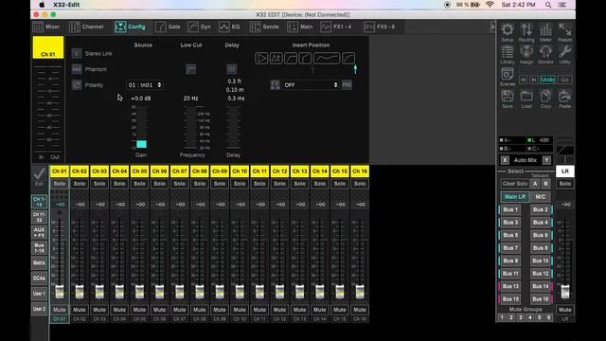Select the EQ curve insert position icon
Viewport: 606px width, 341px height.
click(x=327, y=59)
